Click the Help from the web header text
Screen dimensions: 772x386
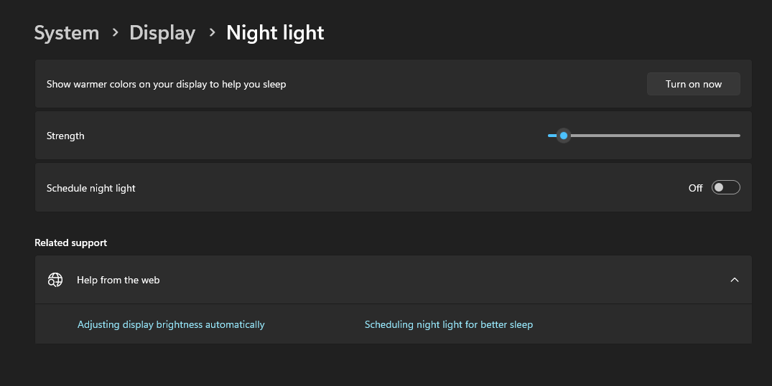point(118,280)
